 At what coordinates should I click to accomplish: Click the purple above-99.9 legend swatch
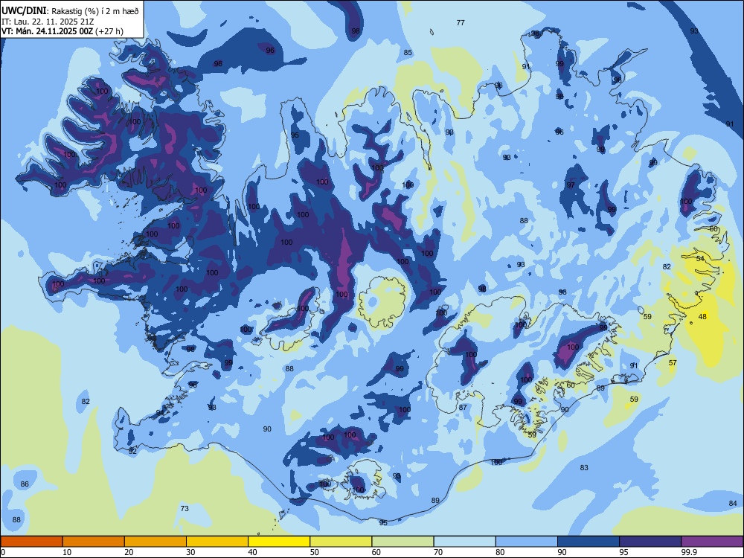pos(712,542)
